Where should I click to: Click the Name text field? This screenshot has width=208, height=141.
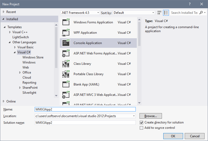[85, 109]
